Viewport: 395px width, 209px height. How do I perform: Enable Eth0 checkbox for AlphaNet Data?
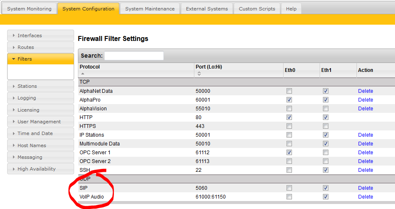pyautogui.click(x=289, y=91)
